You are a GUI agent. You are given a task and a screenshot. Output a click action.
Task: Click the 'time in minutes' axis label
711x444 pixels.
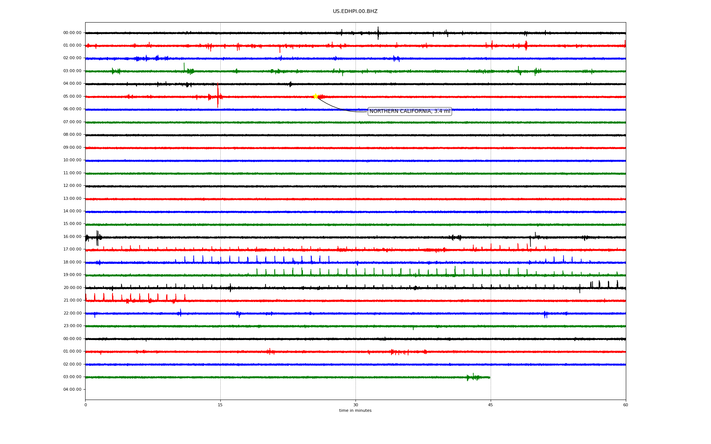coord(355,411)
